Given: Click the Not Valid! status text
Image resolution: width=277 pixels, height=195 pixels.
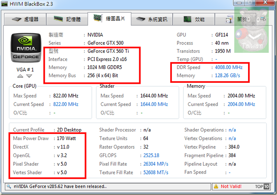Looking at the screenshot, I should coord(231,186).
